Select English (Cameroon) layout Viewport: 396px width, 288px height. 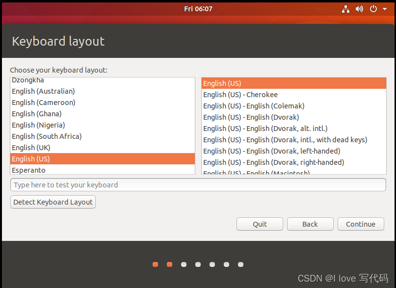tap(103, 103)
